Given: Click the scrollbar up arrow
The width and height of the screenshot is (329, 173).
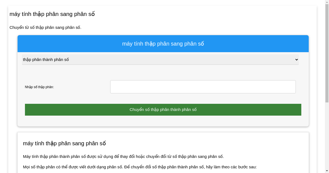Looking at the screenshot, I should [327, 2].
